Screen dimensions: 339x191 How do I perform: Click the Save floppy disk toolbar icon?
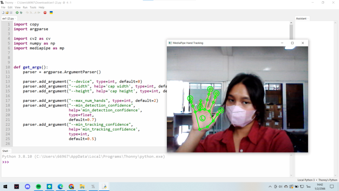[11, 13]
